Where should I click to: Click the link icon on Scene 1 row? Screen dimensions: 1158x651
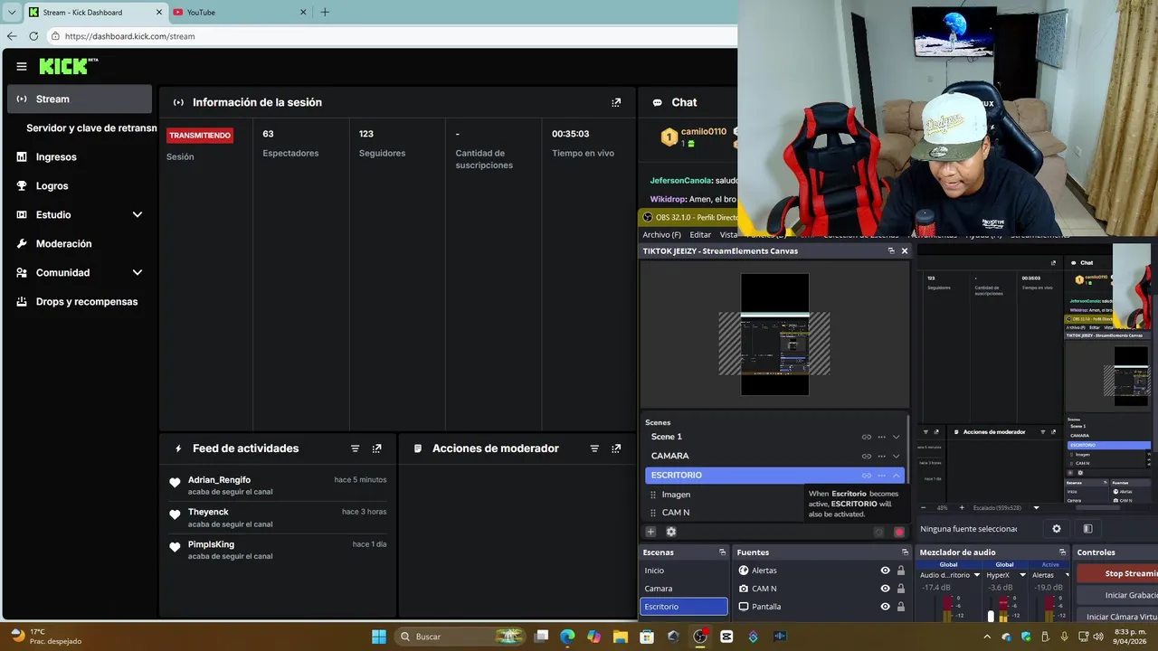coord(867,437)
